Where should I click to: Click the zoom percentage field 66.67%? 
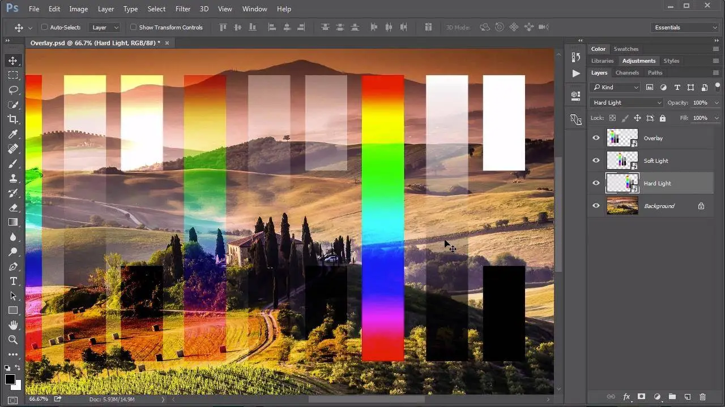click(x=39, y=399)
